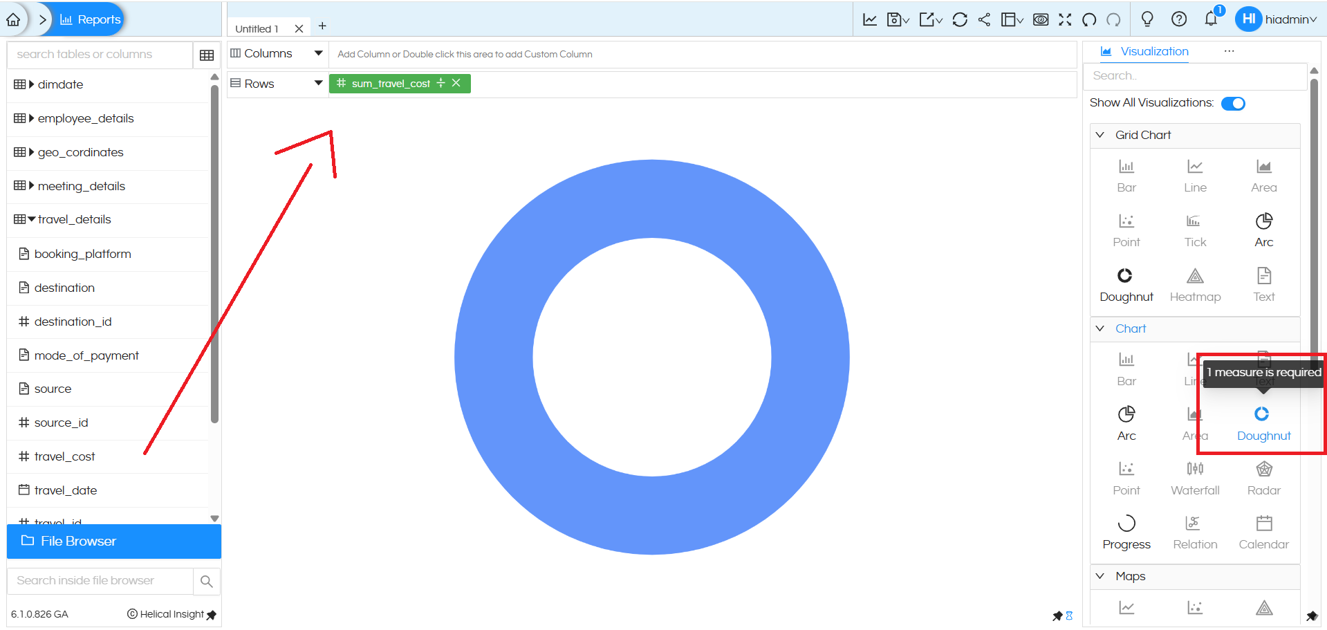Click the lightbulb tips icon

(1147, 19)
